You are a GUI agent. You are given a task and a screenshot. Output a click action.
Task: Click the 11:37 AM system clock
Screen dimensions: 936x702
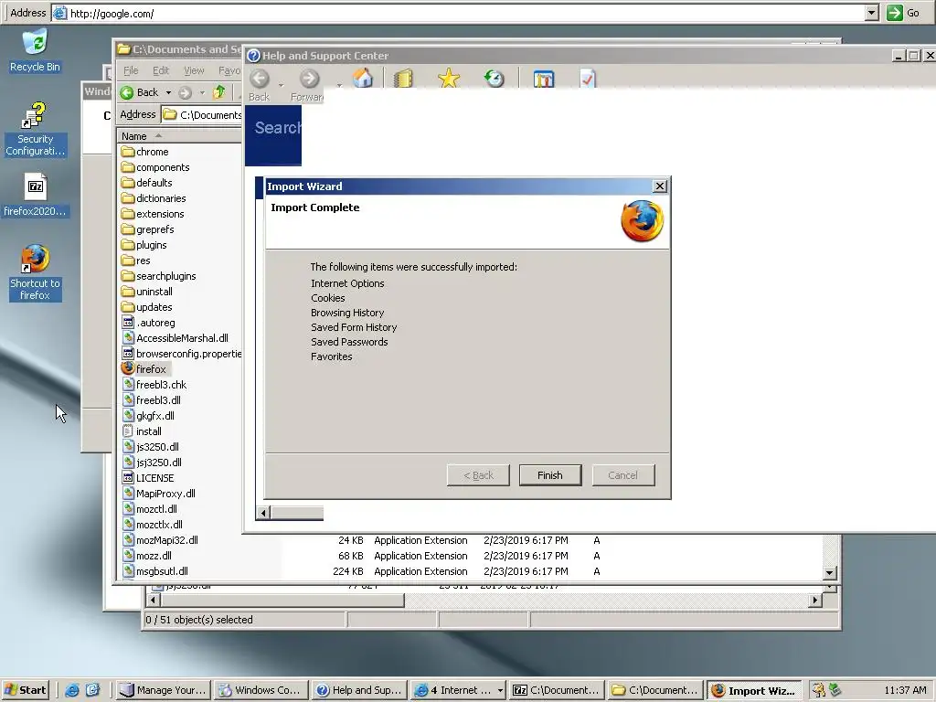pyautogui.click(x=905, y=690)
